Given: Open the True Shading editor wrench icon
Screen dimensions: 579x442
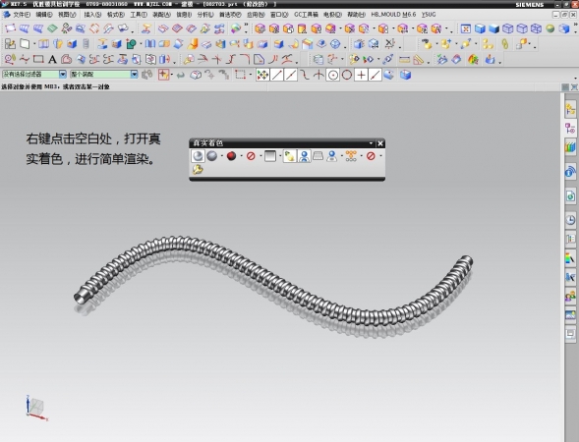Looking at the screenshot, I should 198,170.
